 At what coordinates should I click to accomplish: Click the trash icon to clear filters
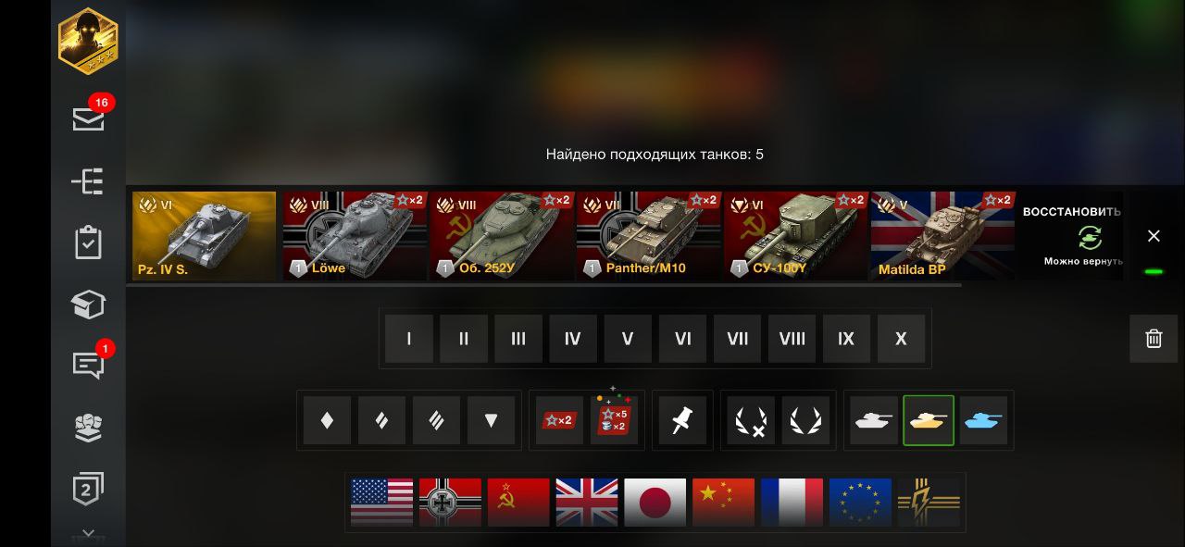[x=1154, y=338]
